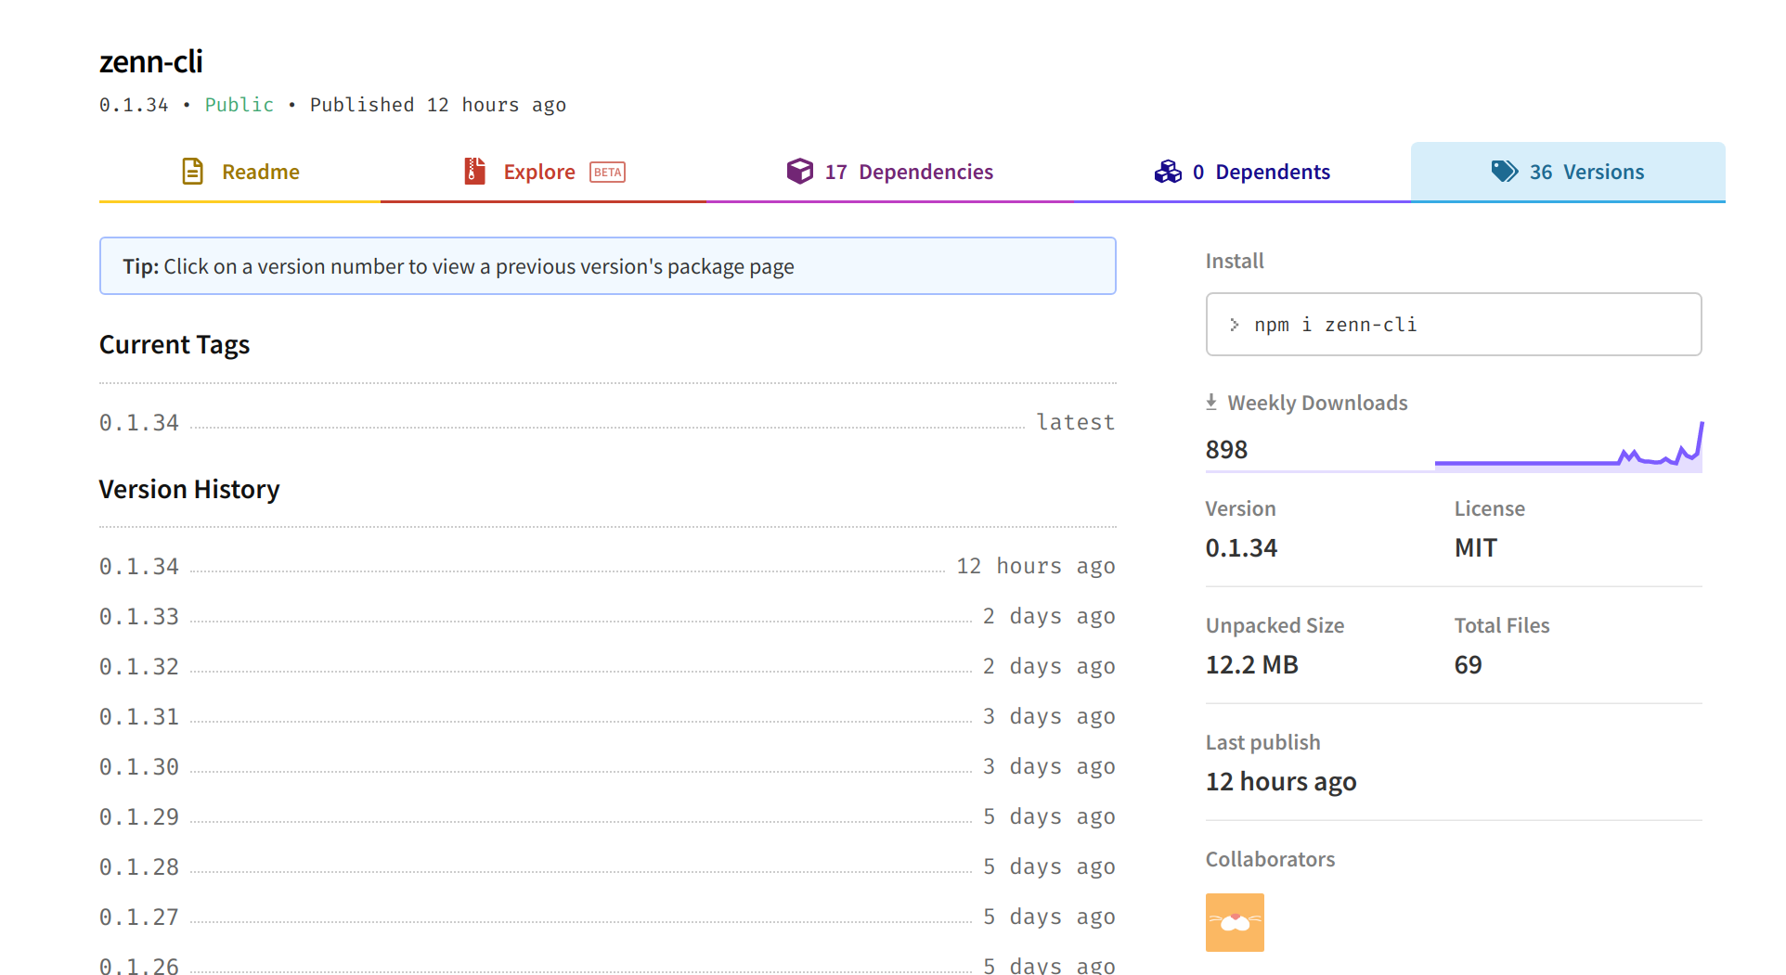Viewport: 1786px width, 975px height.
Task: Click the version tip message box
Action: [608, 266]
